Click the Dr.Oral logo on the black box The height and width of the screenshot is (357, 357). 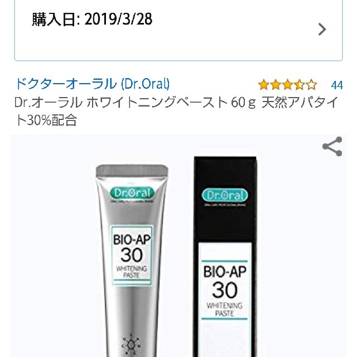(225, 196)
